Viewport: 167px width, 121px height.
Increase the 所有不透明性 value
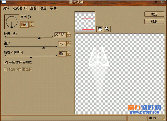(x=69, y=52)
